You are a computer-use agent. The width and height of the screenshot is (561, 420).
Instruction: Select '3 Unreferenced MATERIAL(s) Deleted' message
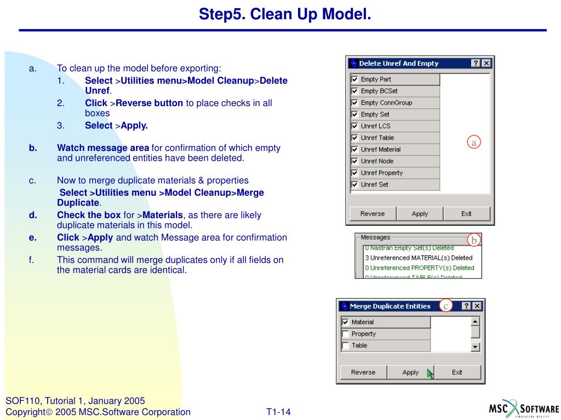pyautogui.click(x=419, y=258)
